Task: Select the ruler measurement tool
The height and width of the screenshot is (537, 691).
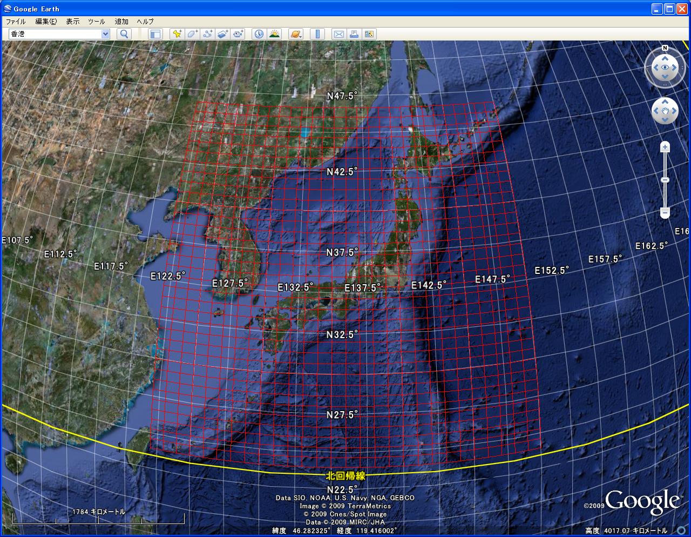Action: coord(317,34)
